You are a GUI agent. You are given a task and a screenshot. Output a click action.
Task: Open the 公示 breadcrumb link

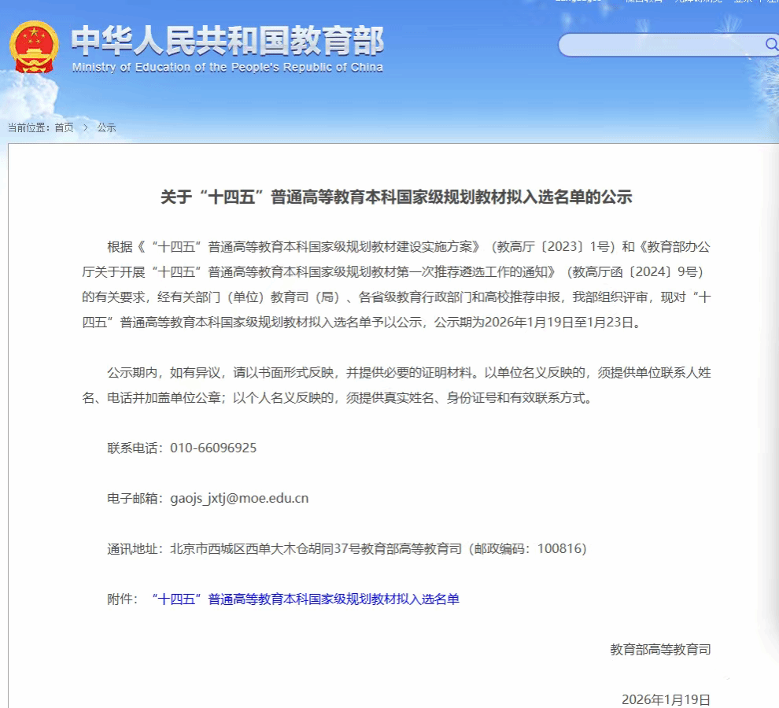[x=106, y=127]
